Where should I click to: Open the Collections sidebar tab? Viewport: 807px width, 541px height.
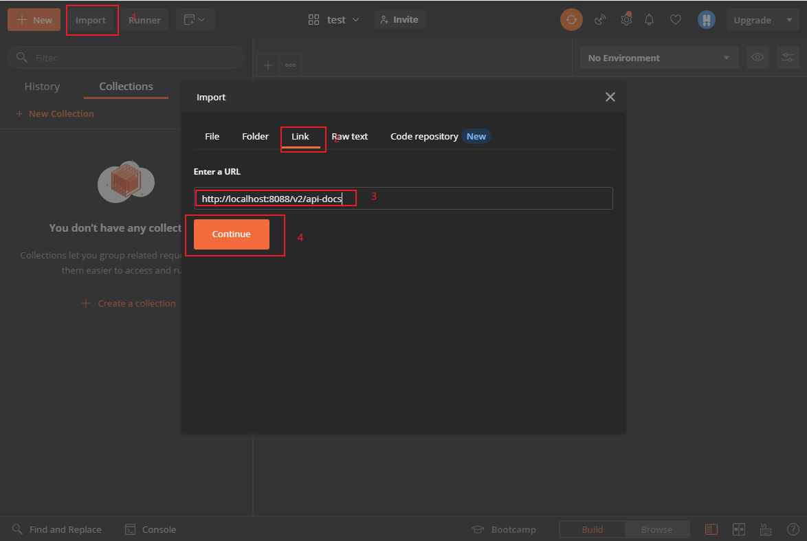(126, 87)
